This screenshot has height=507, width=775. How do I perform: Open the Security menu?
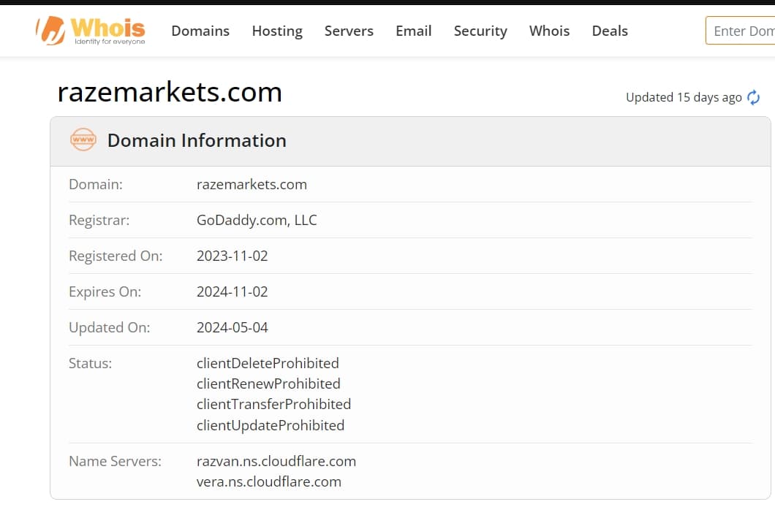coord(480,31)
